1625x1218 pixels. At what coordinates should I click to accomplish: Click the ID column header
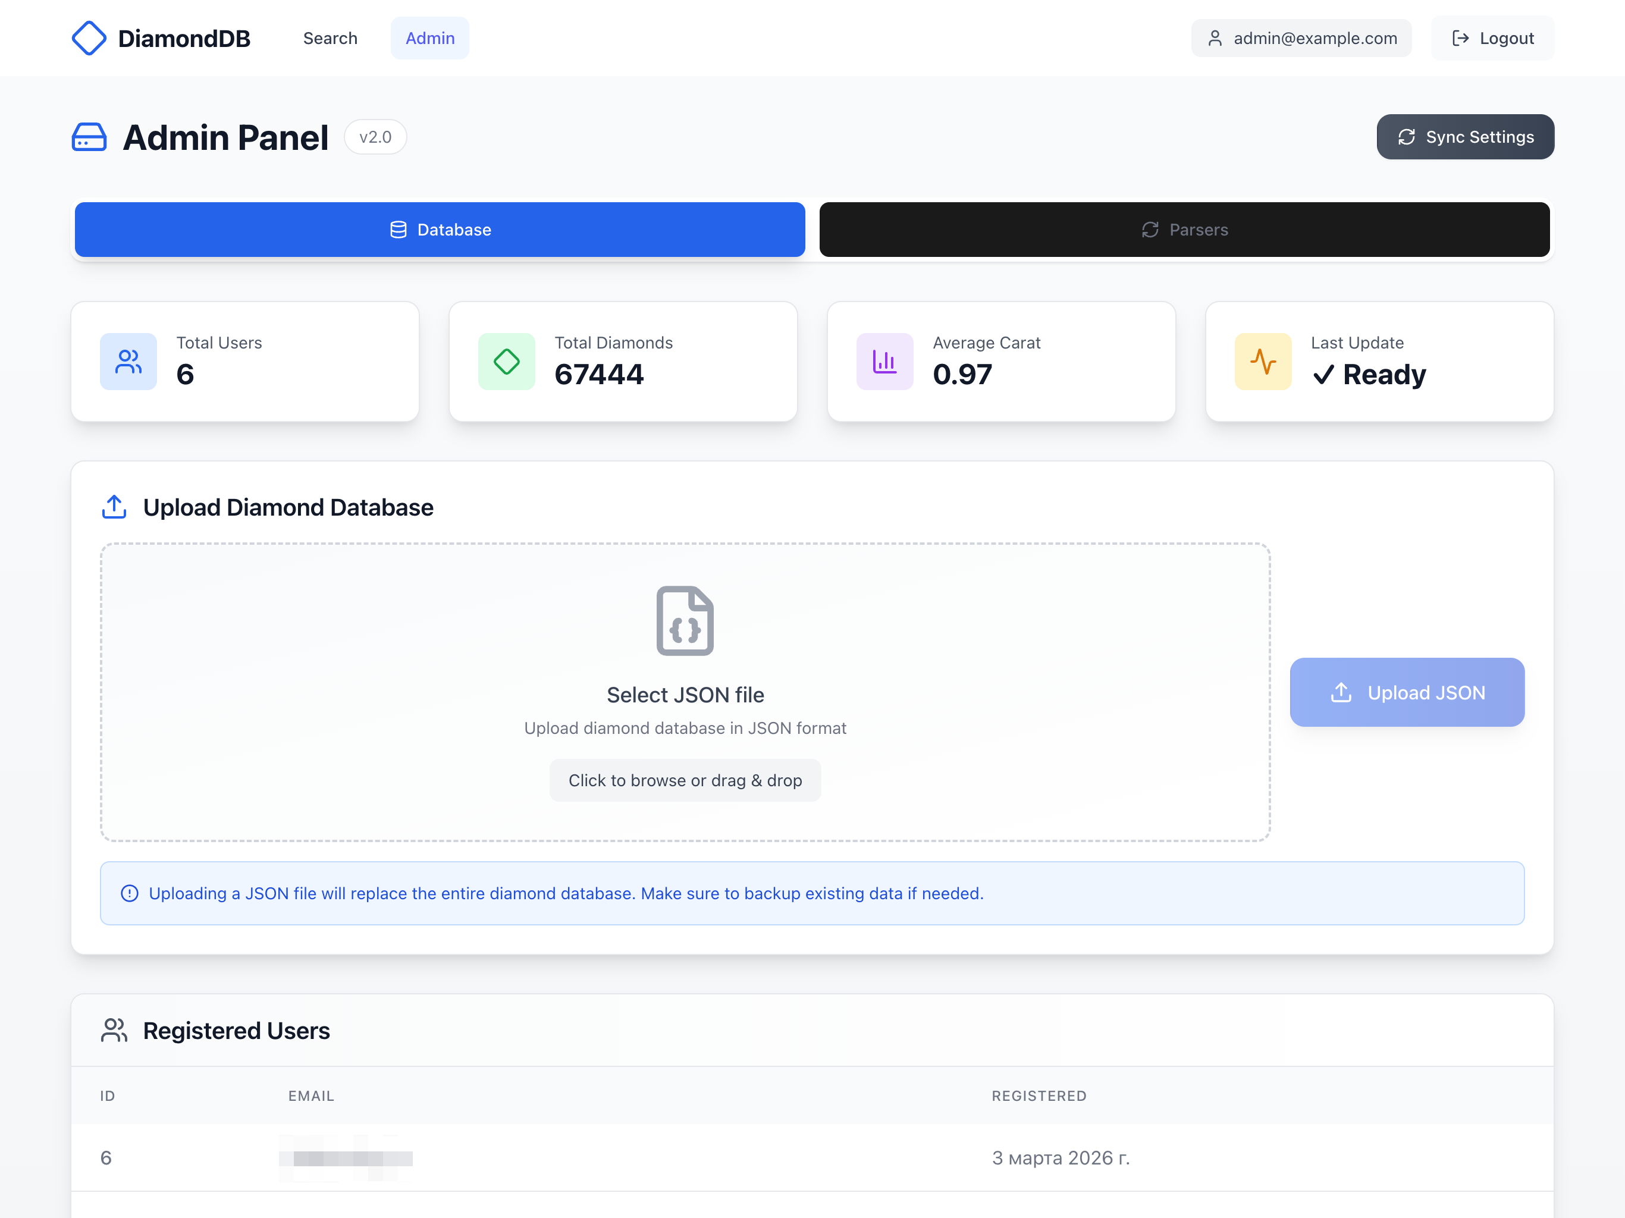pos(108,1096)
